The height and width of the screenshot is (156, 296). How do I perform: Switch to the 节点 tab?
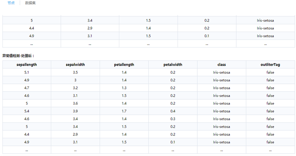(x=11, y=3)
